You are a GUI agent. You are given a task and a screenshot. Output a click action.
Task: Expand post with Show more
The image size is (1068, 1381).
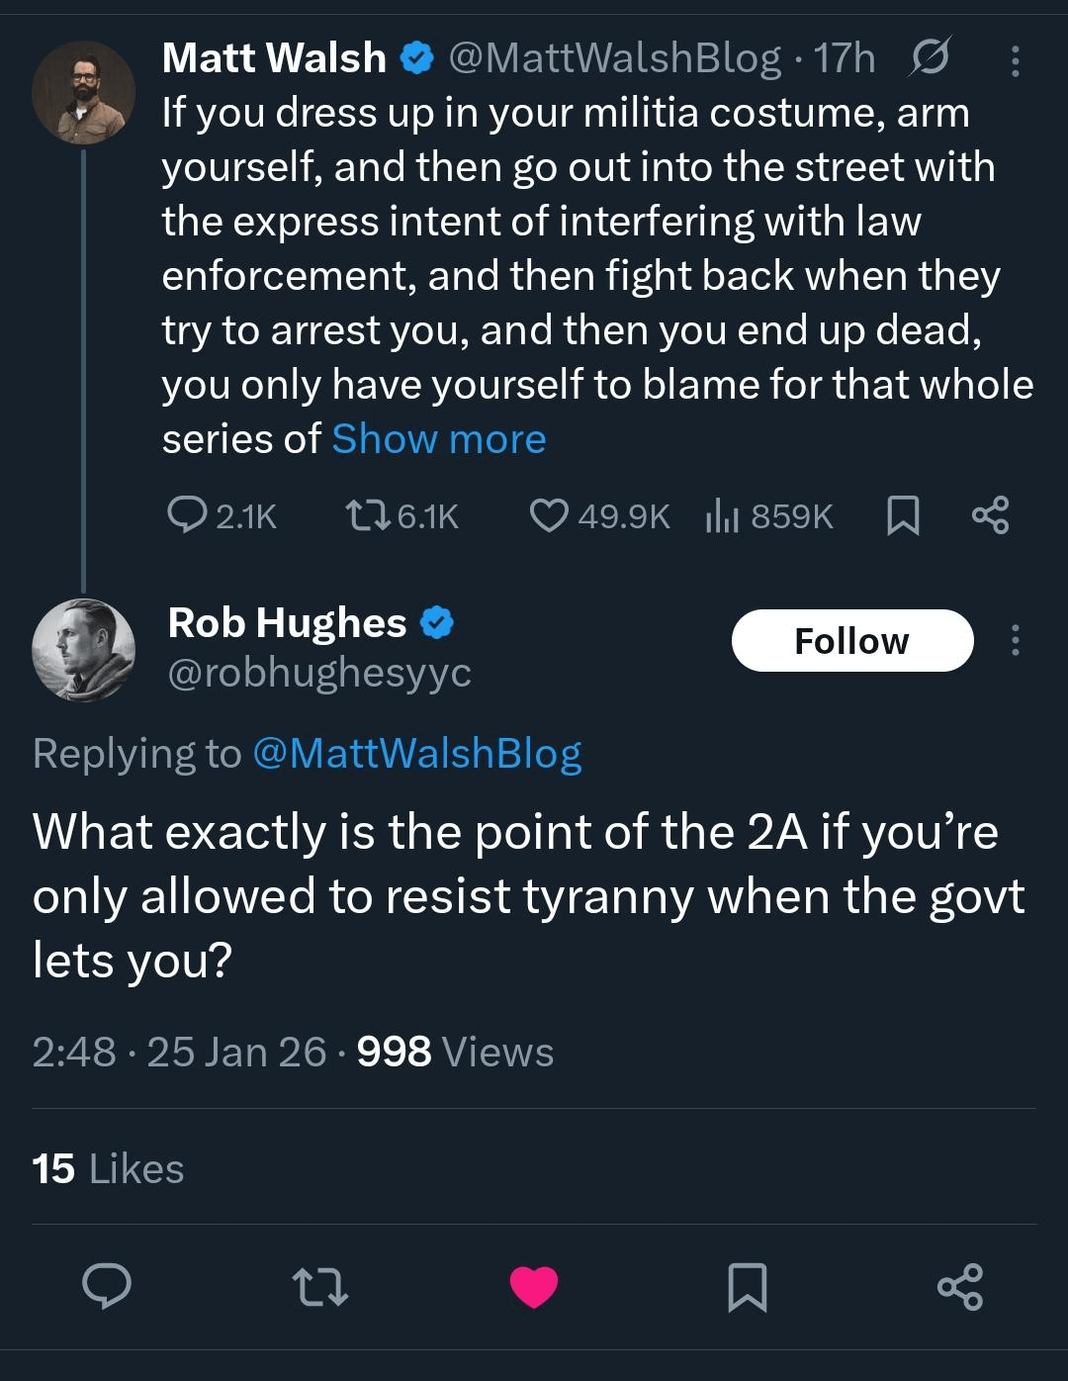tap(438, 439)
